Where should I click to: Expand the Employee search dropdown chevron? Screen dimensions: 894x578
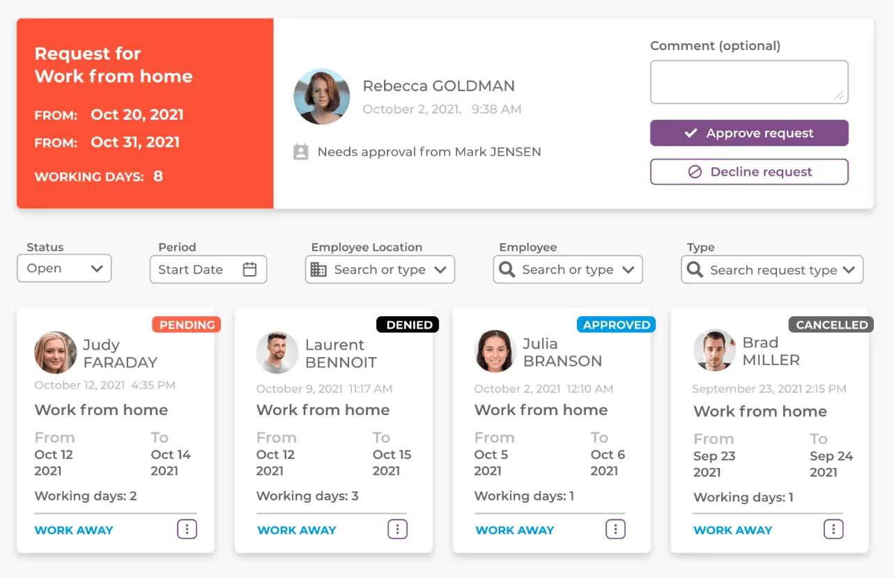629,270
